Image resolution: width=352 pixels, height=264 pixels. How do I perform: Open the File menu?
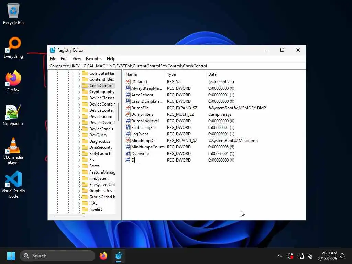tap(53, 58)
